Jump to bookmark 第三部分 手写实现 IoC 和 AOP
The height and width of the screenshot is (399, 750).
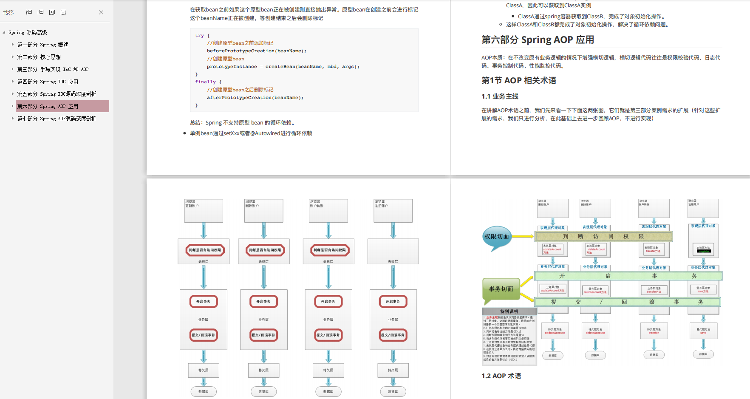click(x=53, y=69)
